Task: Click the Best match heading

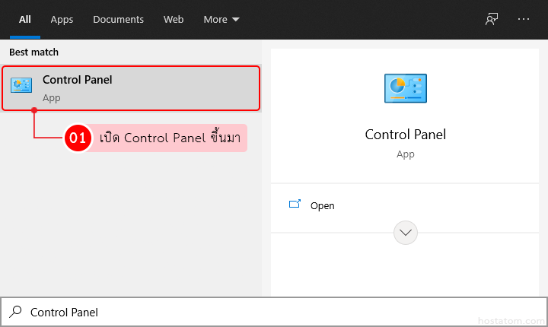Action: tap(33, 52)
